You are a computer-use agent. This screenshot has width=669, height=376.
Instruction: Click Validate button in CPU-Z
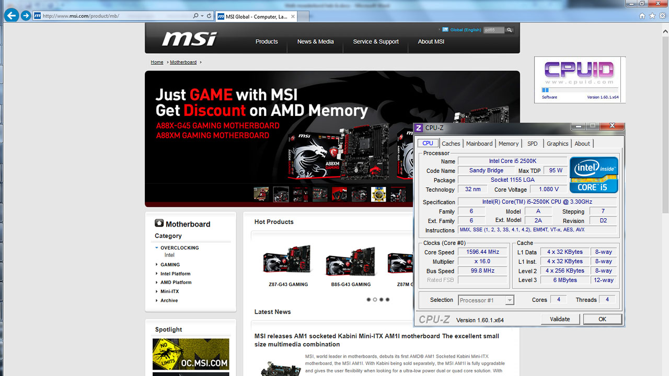pos(560,319)
